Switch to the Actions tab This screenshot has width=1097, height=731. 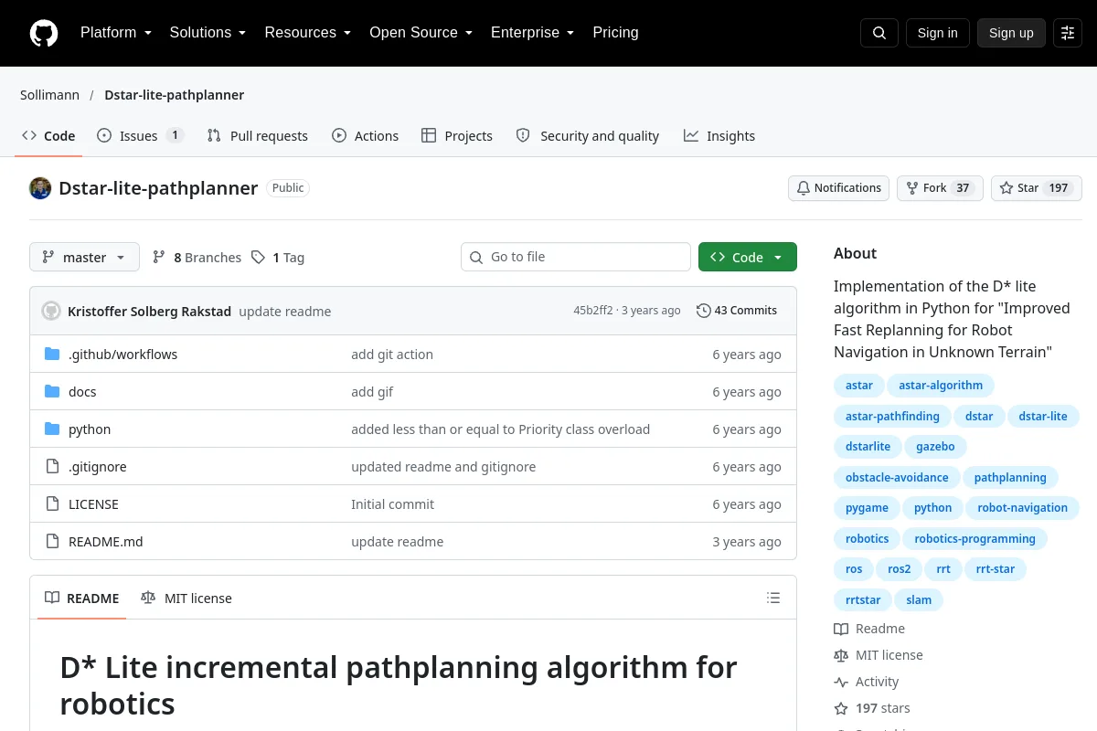click(x=365, y=136)
